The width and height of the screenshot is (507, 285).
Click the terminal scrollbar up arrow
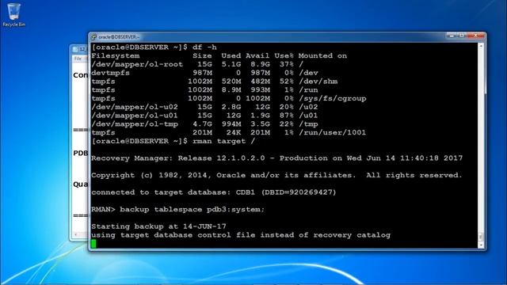(x=481, y=47)
